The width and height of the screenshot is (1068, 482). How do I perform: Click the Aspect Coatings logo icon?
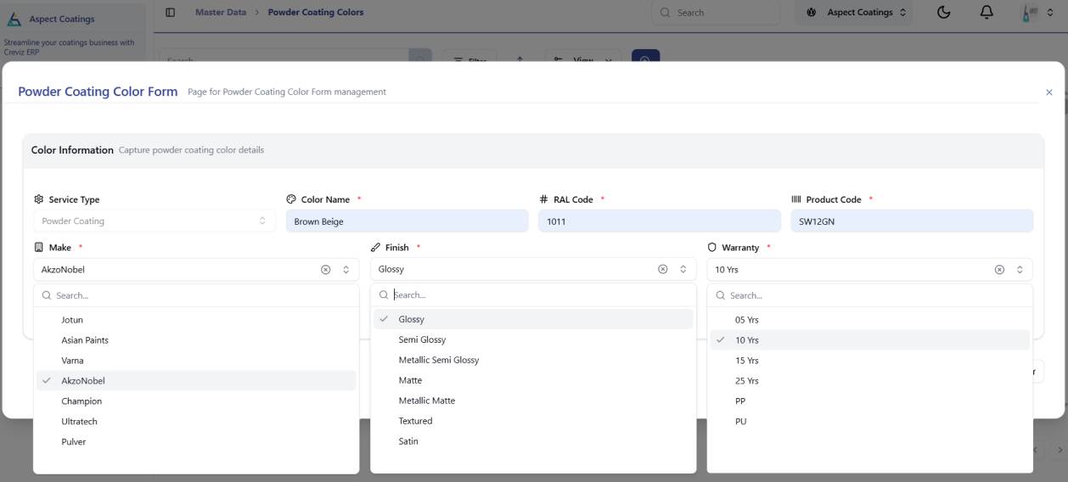coord(14,19)
